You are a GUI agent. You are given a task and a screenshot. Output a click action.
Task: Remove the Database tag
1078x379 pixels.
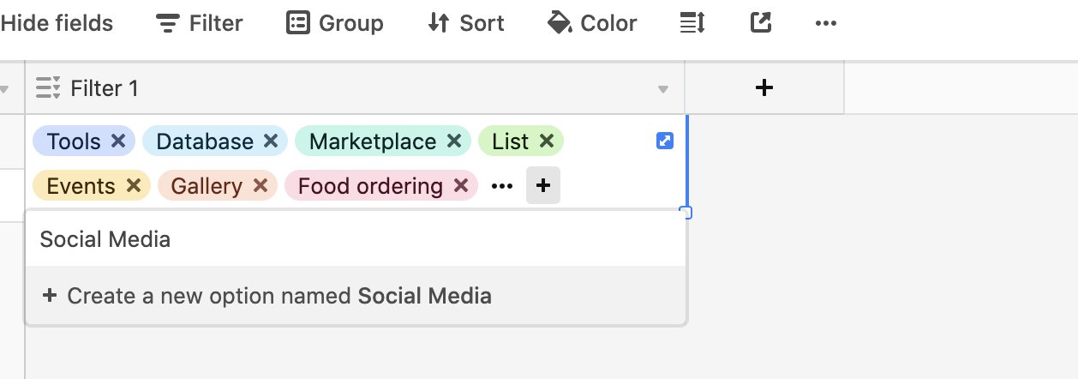click(x=271, y=141)
